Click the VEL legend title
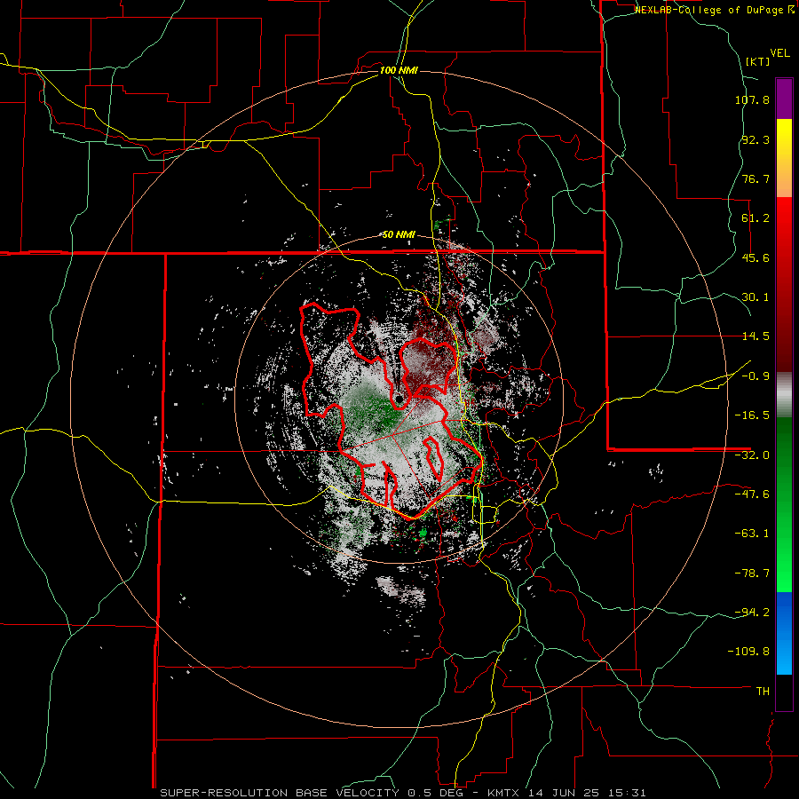Viewport: 799px width, 799px height. (x=779, y=53)
